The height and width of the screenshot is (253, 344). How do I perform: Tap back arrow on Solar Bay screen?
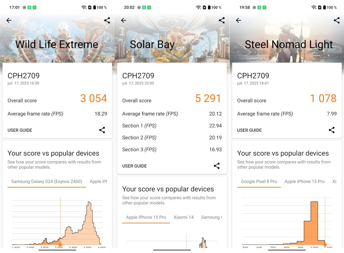tap(124, 20)
